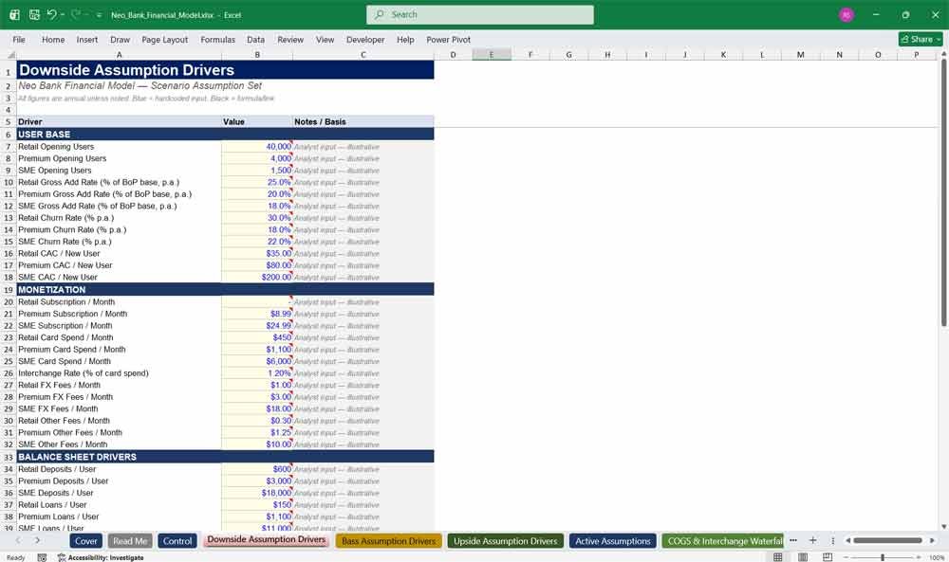This screenshot has height=562, width=949.
Task: Switch to the Cover sheet tab
Action: [x=86, y=541]
